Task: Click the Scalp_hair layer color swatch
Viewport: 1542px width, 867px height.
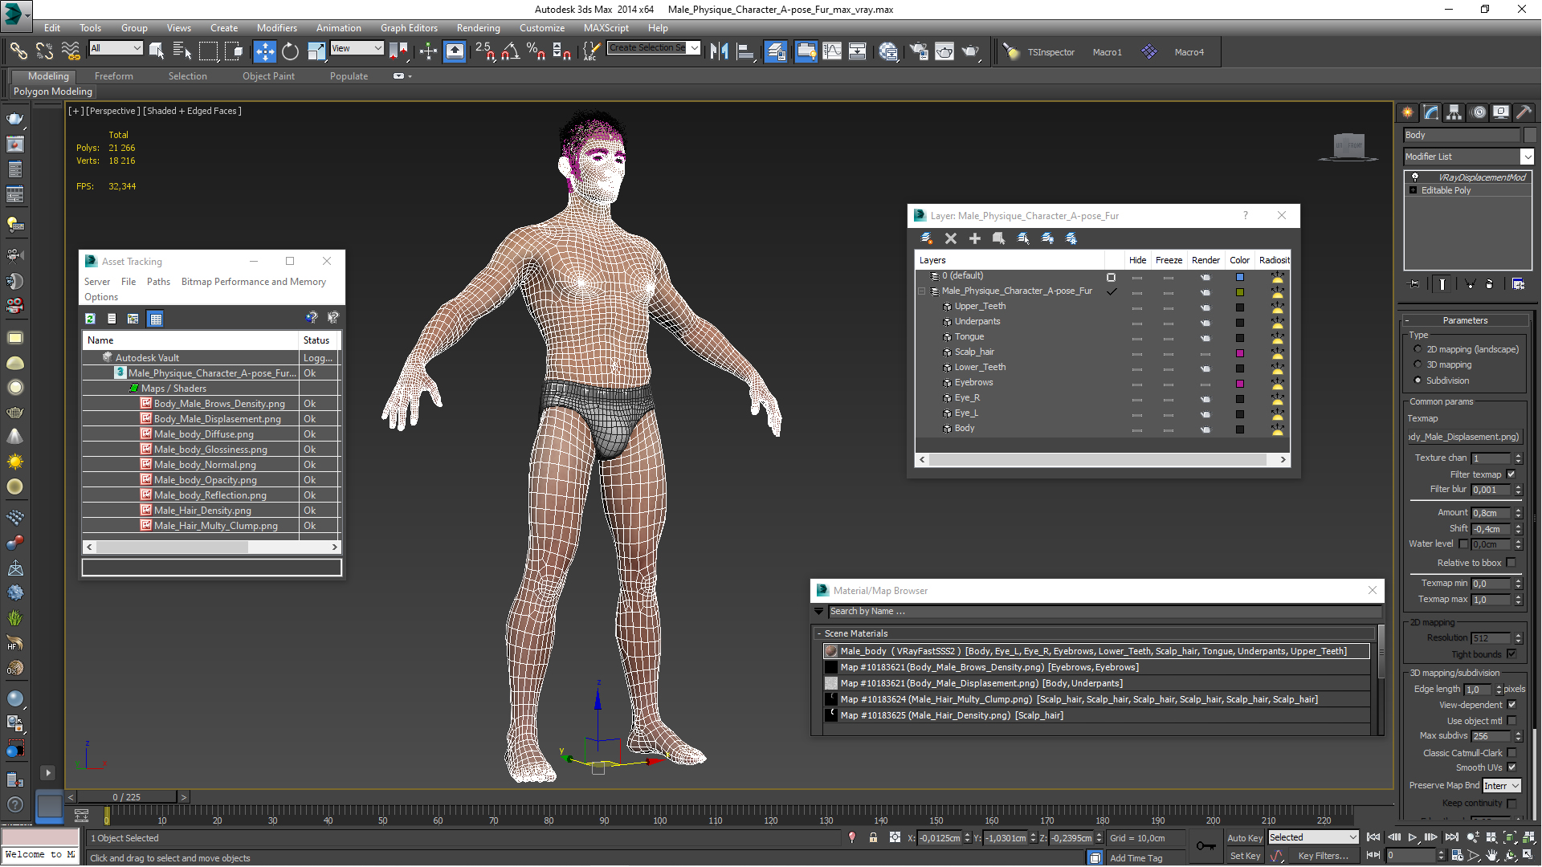Action: click(1240, 352)
